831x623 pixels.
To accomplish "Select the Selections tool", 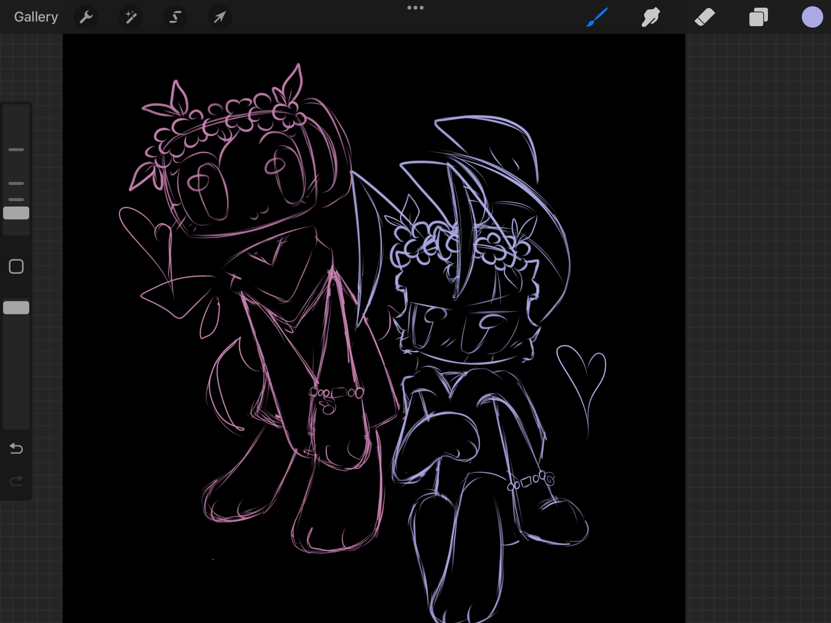I will pyautogui.click(x=175, y=17).
